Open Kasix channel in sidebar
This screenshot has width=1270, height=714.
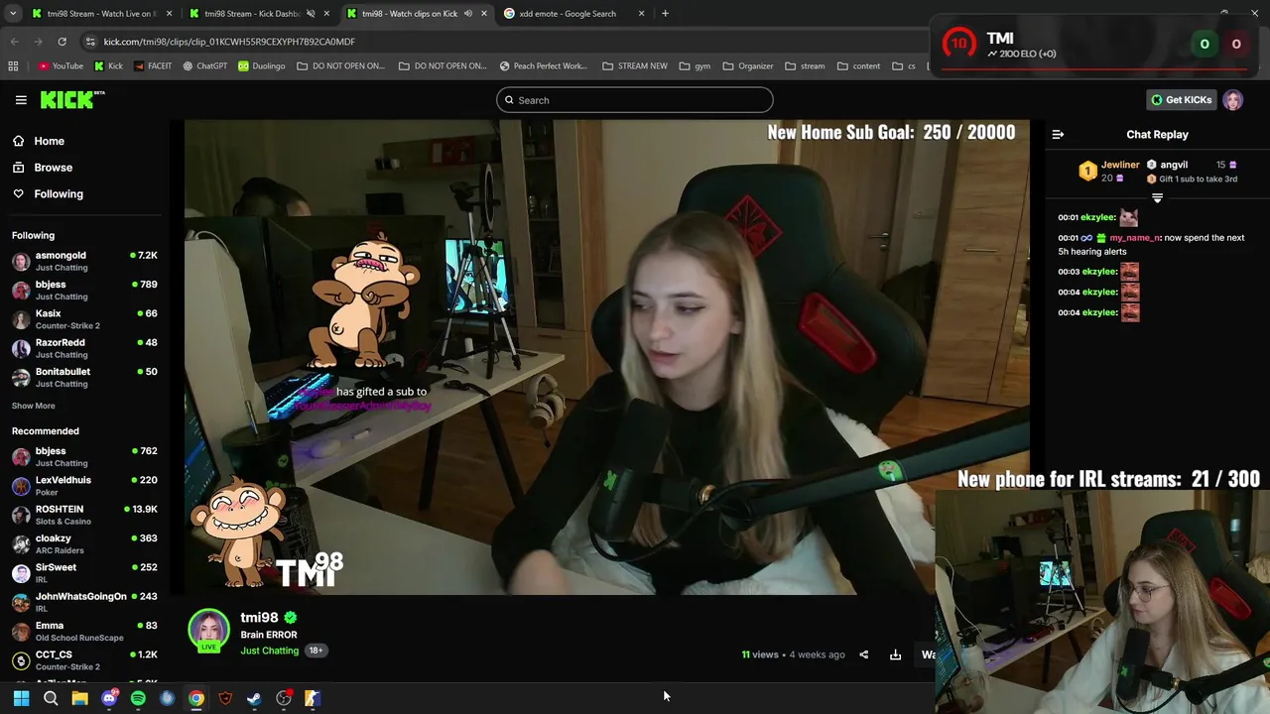point(84,319)
